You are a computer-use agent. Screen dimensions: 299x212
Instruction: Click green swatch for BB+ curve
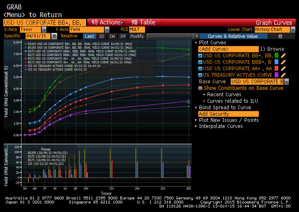coord(276,56)
